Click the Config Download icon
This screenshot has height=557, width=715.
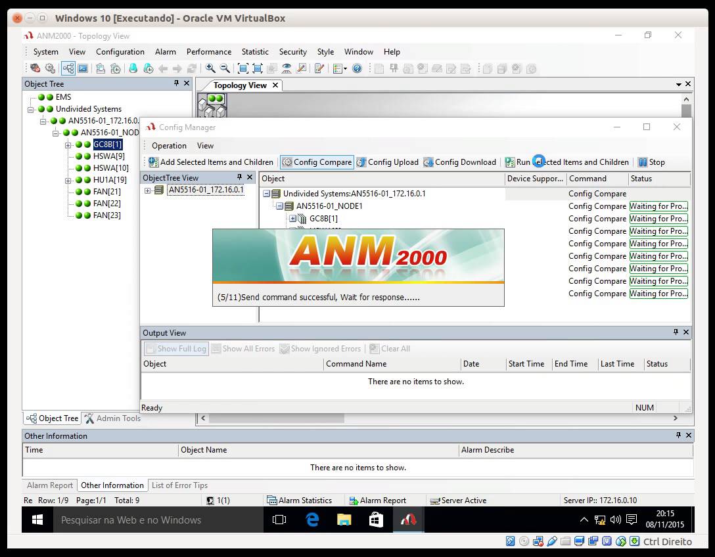click(428, 162)
